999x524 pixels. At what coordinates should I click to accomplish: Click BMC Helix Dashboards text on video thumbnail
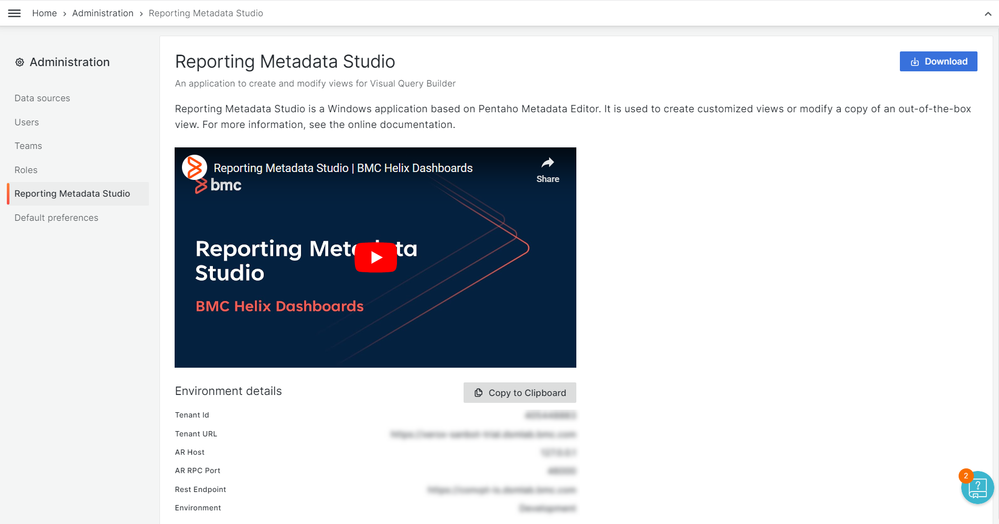point(280,306)
